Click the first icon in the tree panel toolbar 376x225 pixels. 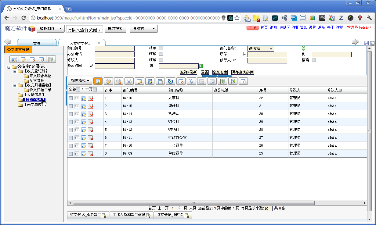13,59
